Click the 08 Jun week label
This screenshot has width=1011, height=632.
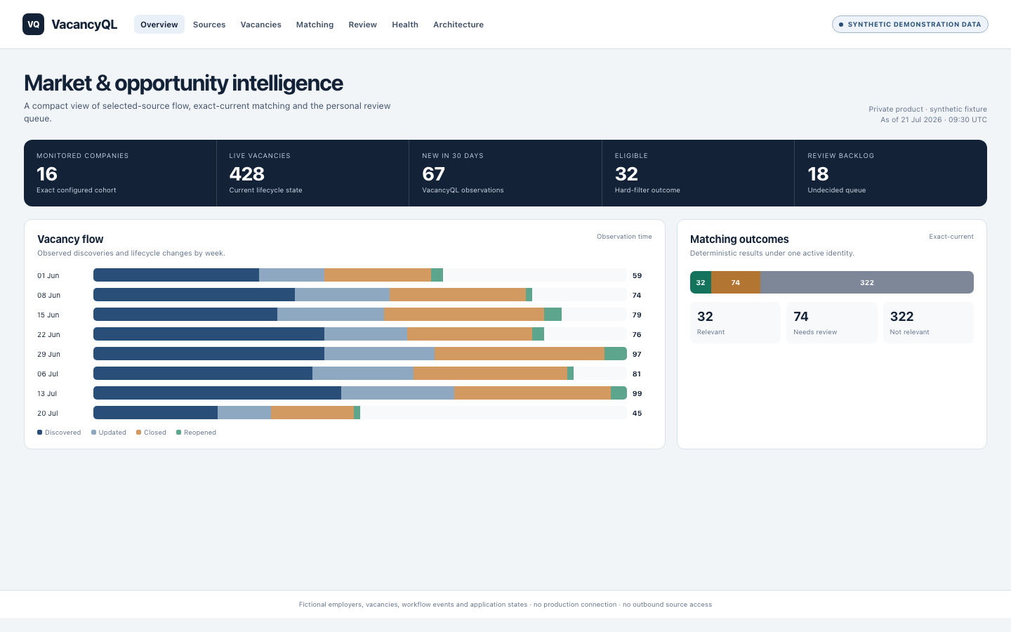pos(49,296)
